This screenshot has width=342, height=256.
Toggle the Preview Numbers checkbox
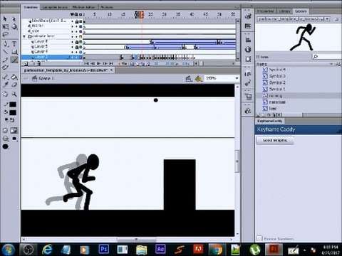coord(259,238)
